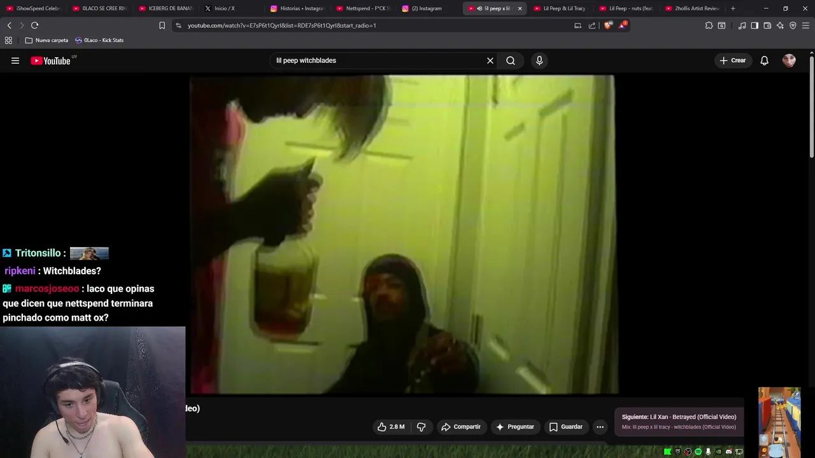Open the extensions puzzle icon
Viewport: 815px width, 458px height.
pos(709,25)
